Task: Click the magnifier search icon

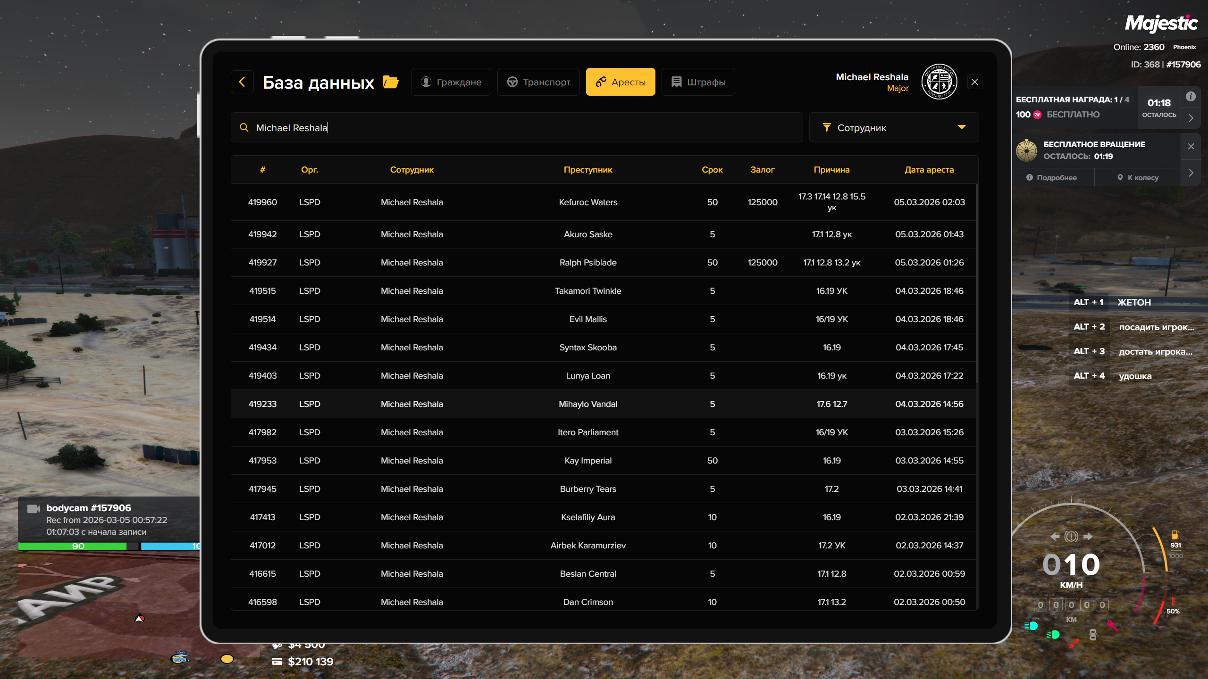Action: click(x=244, y=128)
